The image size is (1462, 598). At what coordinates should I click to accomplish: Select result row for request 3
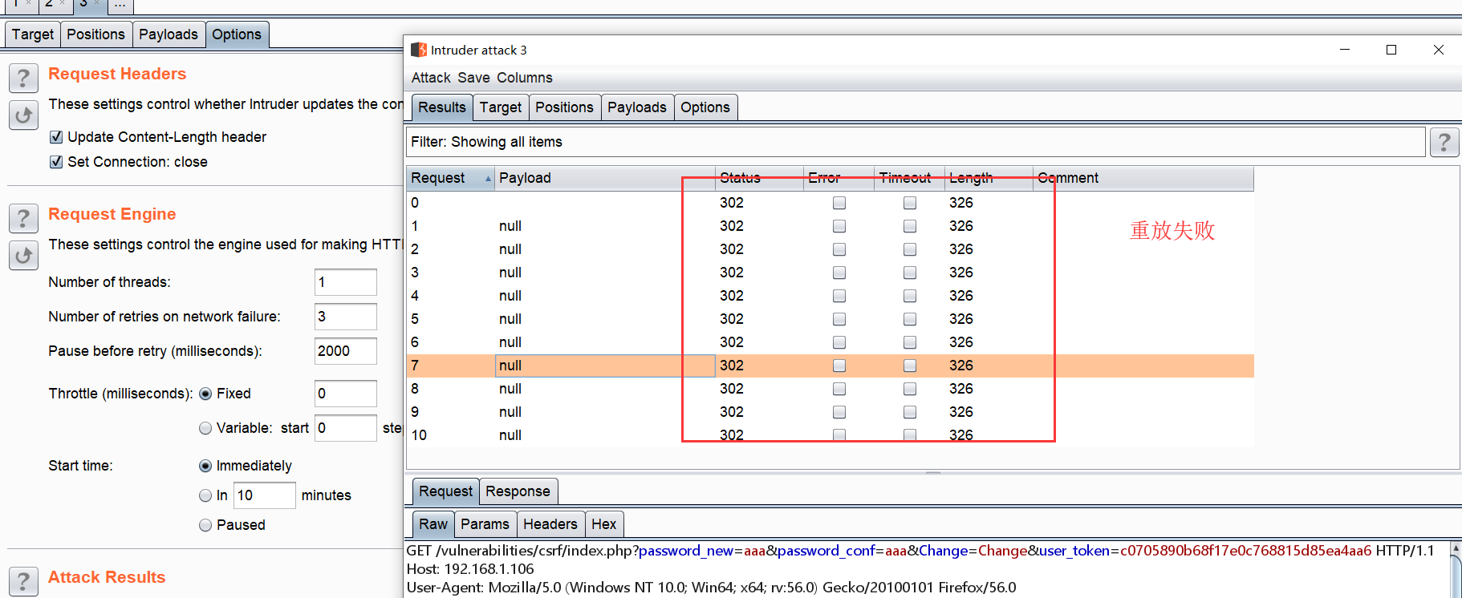pyautogui.click(x=830, y=273)
